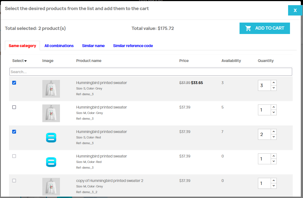Click the product Search field
Viewport: 303px width, 198px height.
(x=151, y=72)
